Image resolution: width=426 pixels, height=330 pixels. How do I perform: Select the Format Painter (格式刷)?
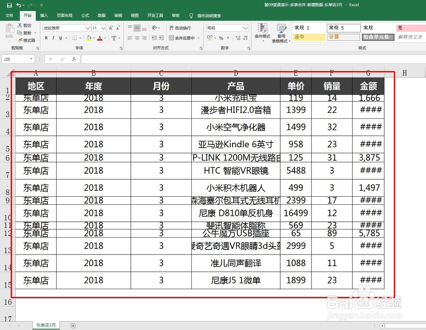26,40
